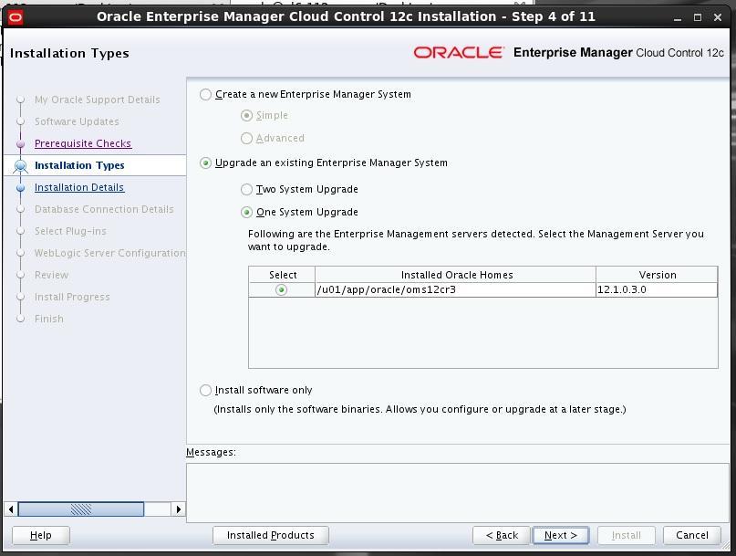The height and width of the screenshot is (556, 736).
Task: Click My Oracle Support Details step
Action: [x=98, y=100]
